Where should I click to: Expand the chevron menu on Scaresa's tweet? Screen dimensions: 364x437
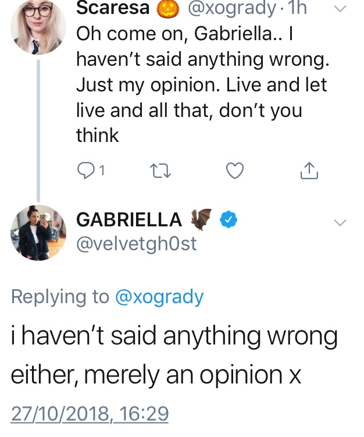coord(340,9)
